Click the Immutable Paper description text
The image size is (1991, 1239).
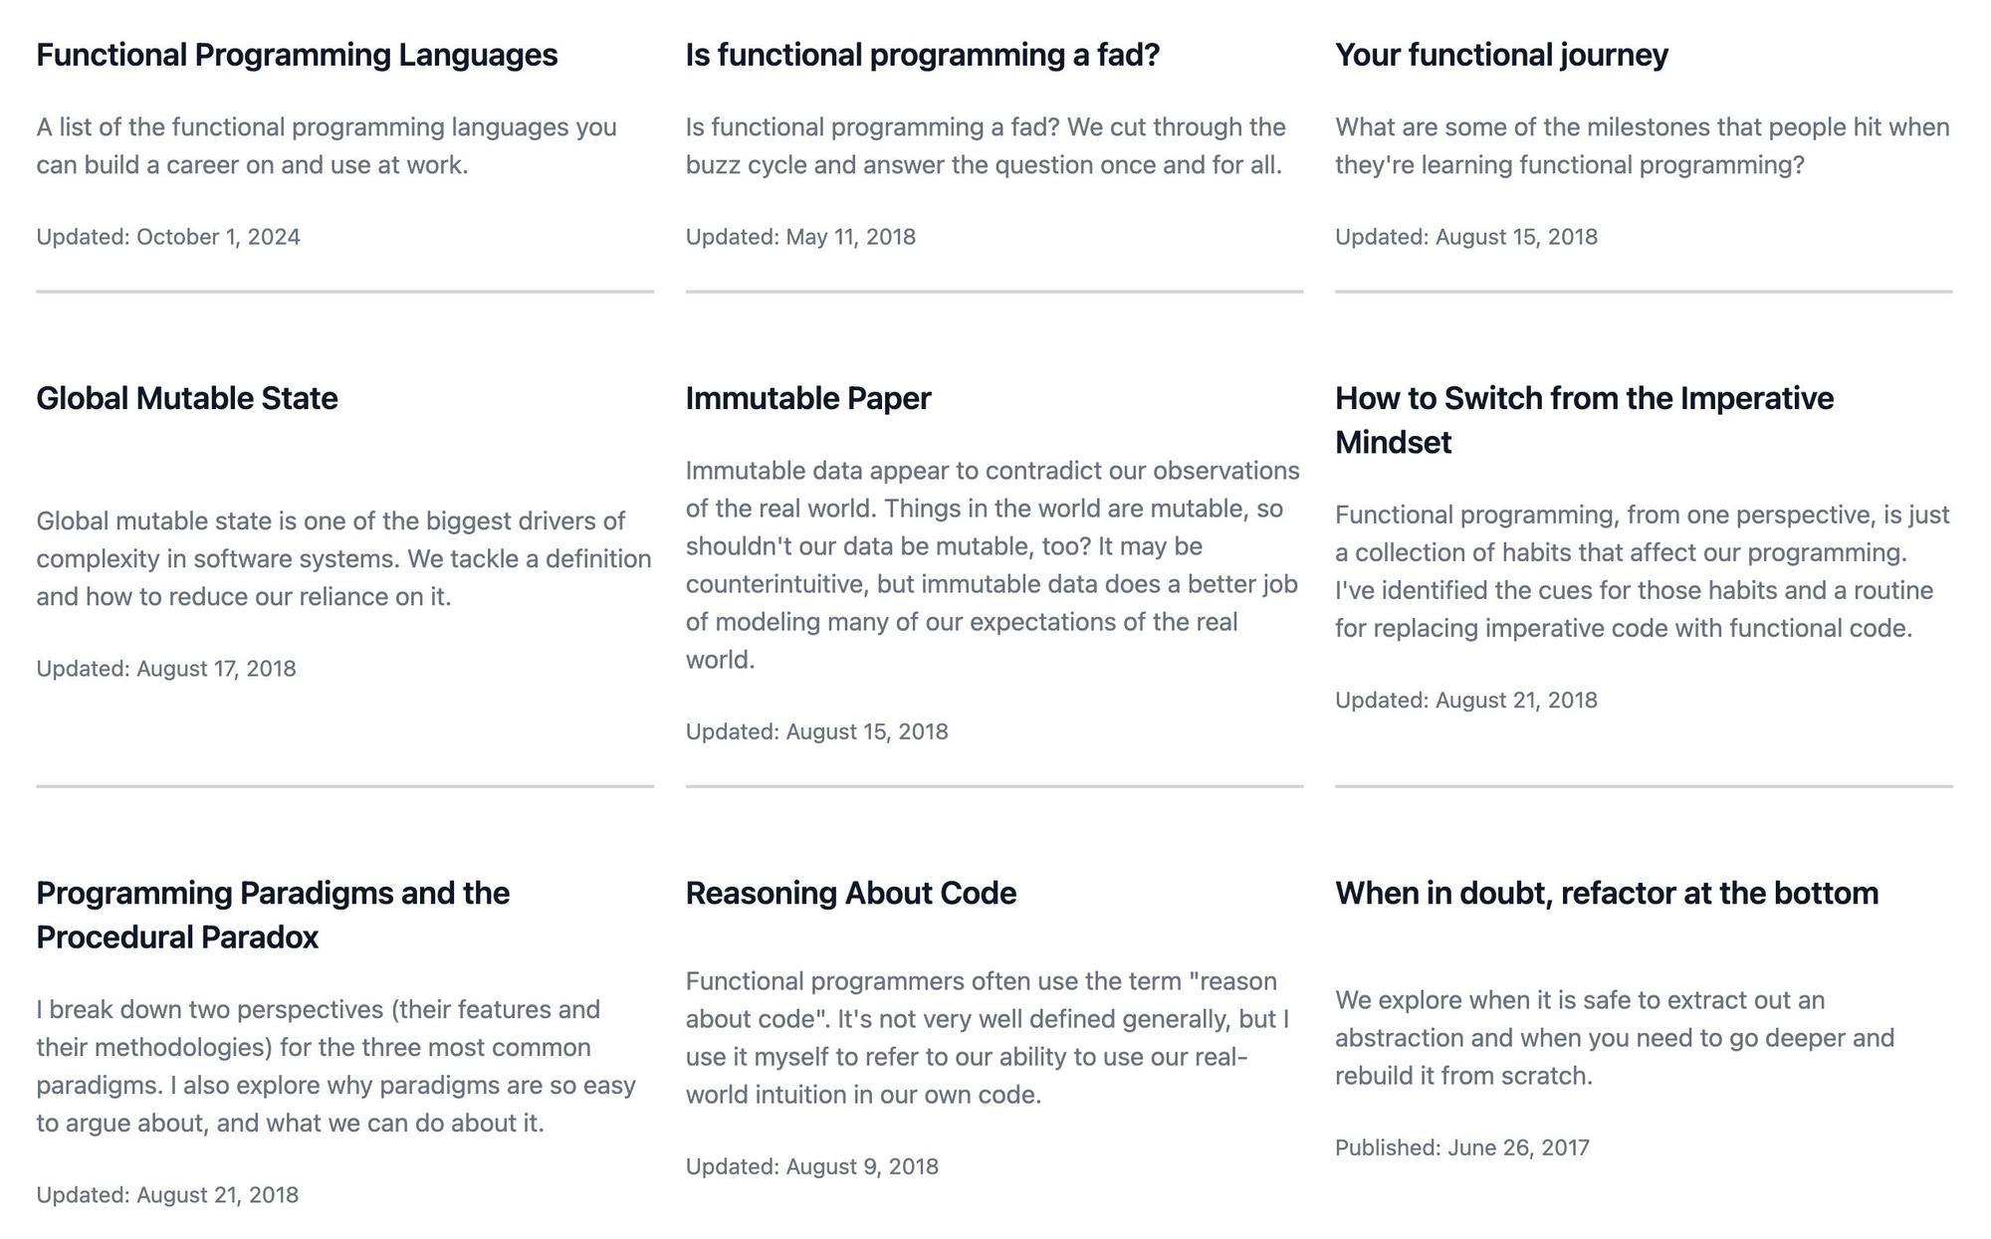(x=993, y=564)
